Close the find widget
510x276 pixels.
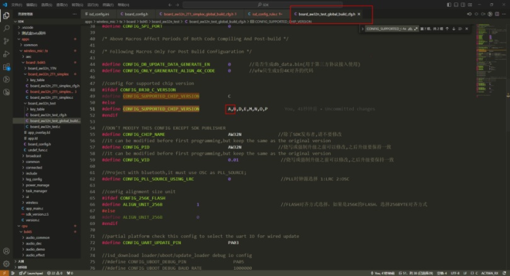coord(467,28)
